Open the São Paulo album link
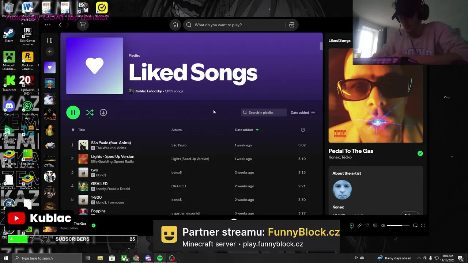 point(179,145)
